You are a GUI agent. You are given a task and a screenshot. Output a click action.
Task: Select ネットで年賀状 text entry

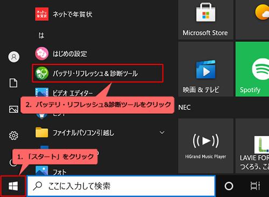click(x=73, y=14)
